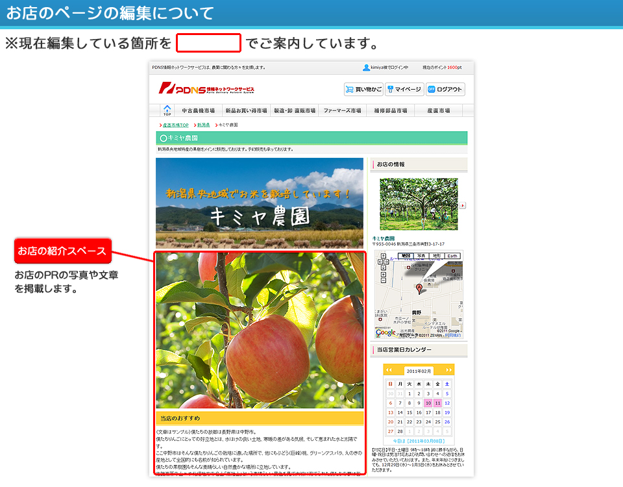Screen dimensions: 623x487
Task: Click the TOP home icon in navigation
Action: (x=167, y=110)
